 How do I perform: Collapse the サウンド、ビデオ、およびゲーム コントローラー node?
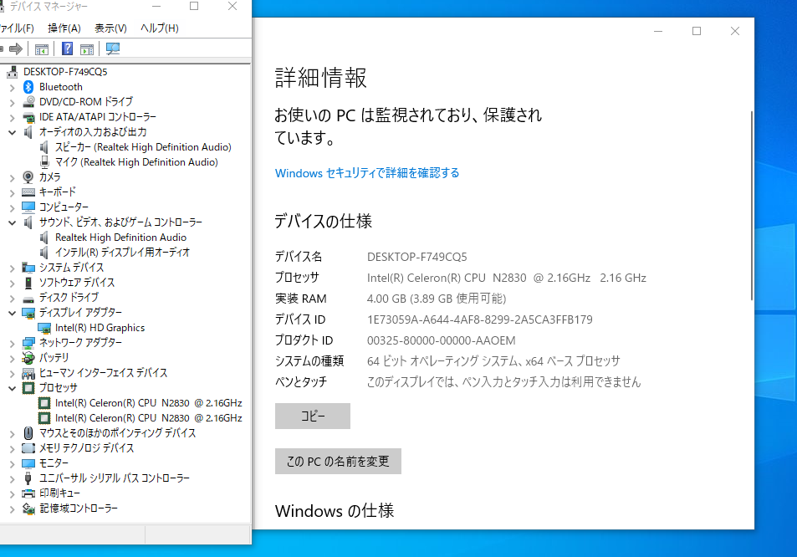point(13,222)
